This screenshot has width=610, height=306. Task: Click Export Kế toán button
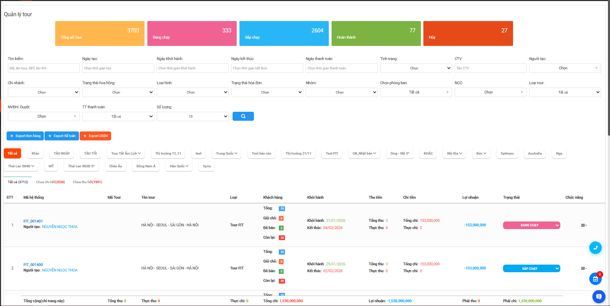tap(62, 136)
